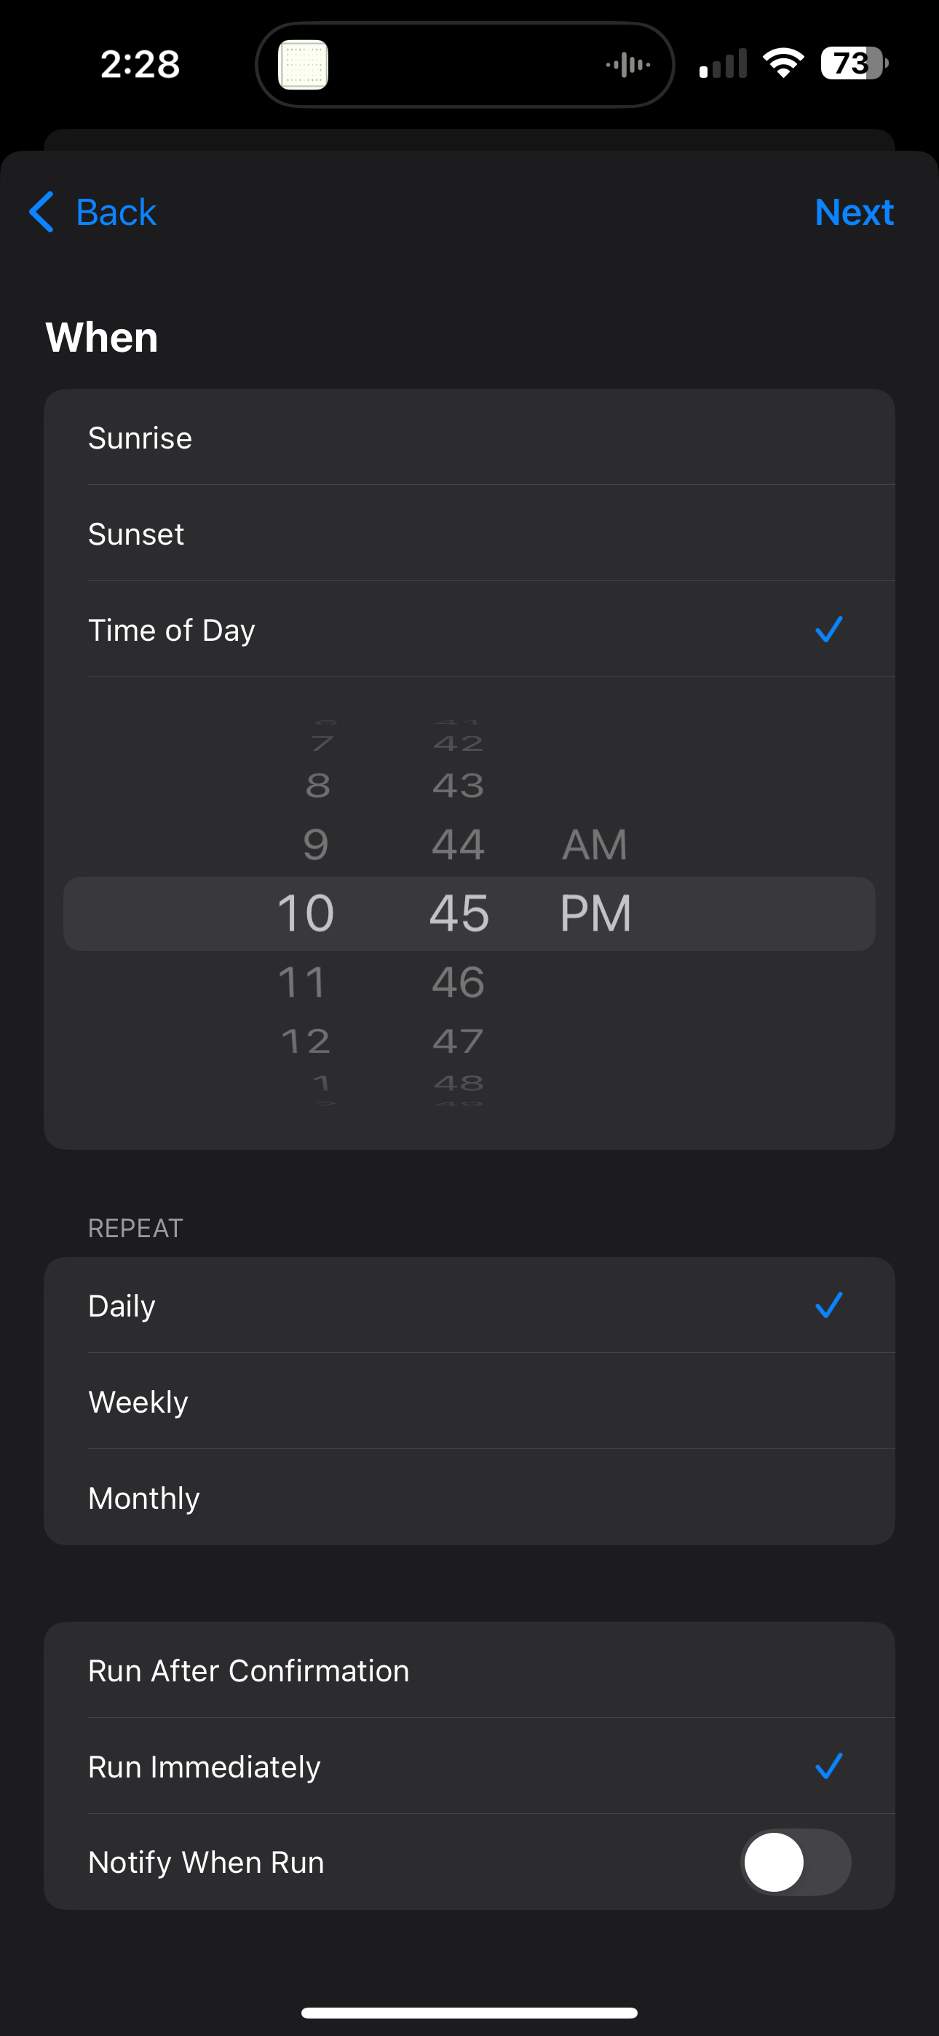Screen dimensions: 939x2036
Task: Tap the checkmark beside Run Immediately
Action: pyautogui.click(x=828, y=1766)
